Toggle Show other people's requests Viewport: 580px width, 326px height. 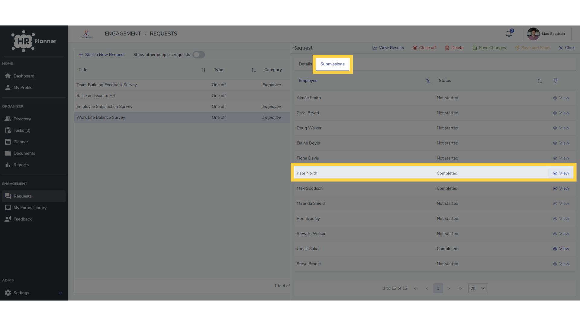click(x=199, y=55)
